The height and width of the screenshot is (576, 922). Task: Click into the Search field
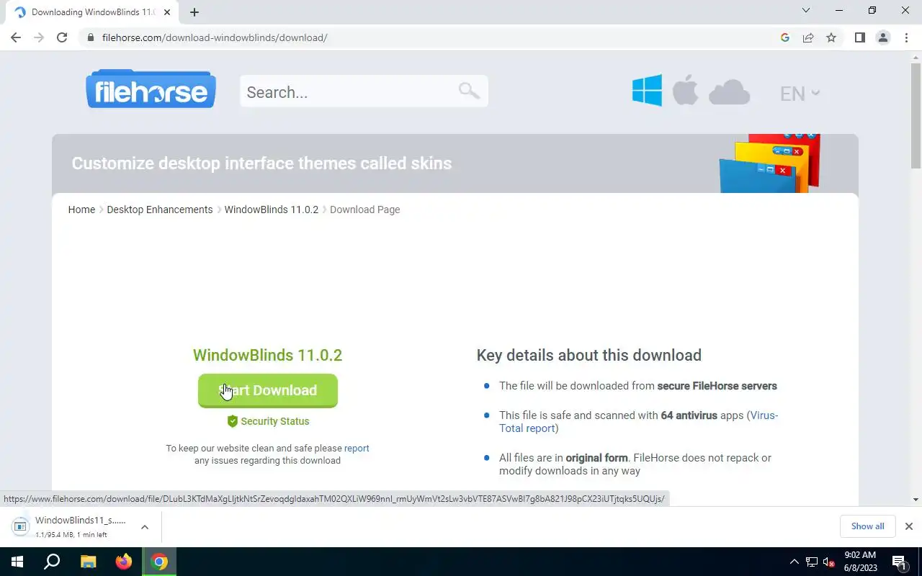point(364,92)
